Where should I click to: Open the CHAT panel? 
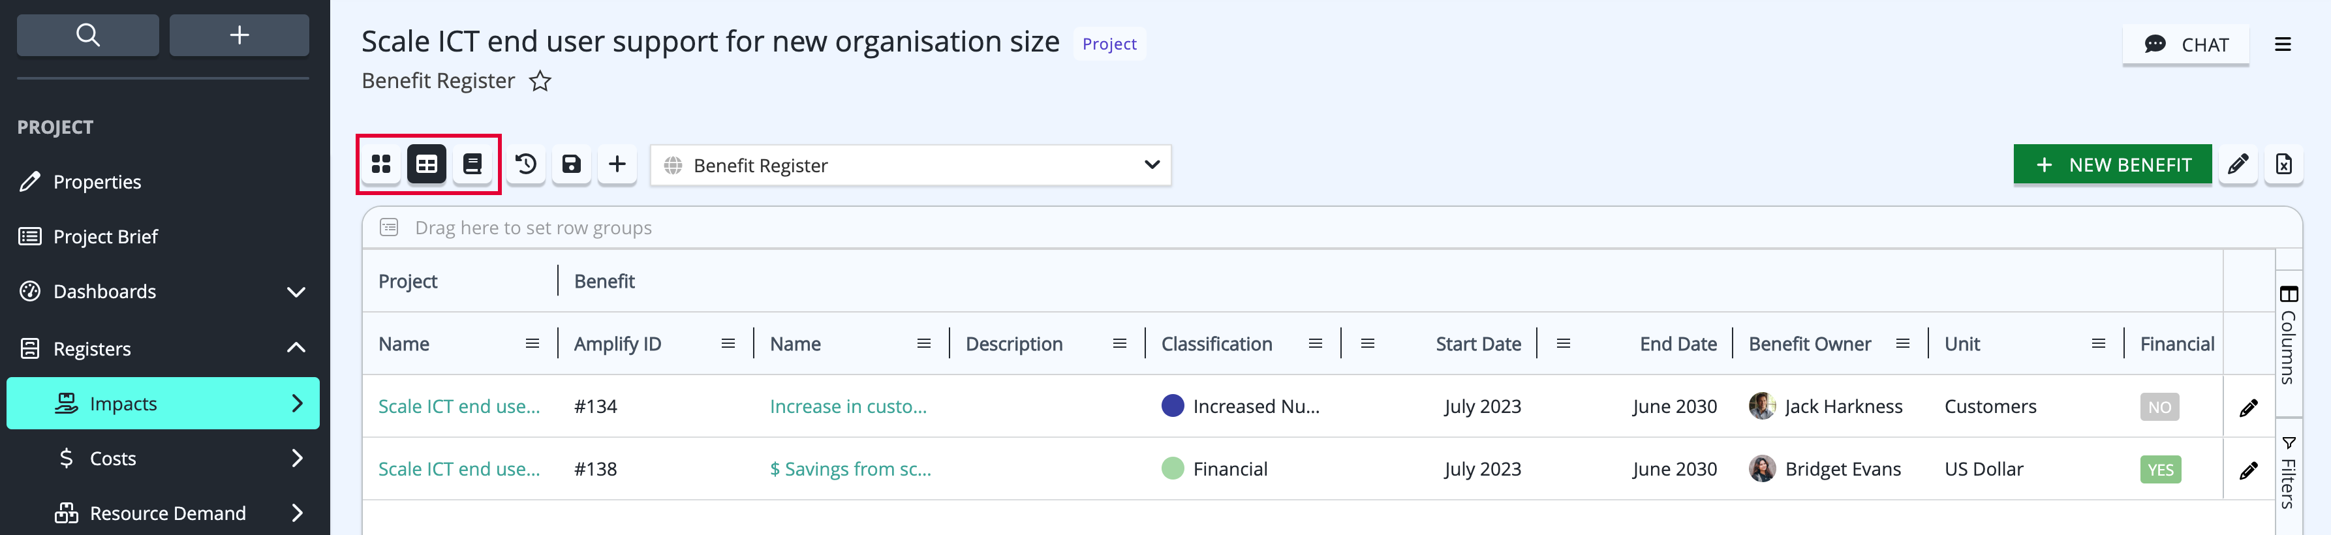2185,44
